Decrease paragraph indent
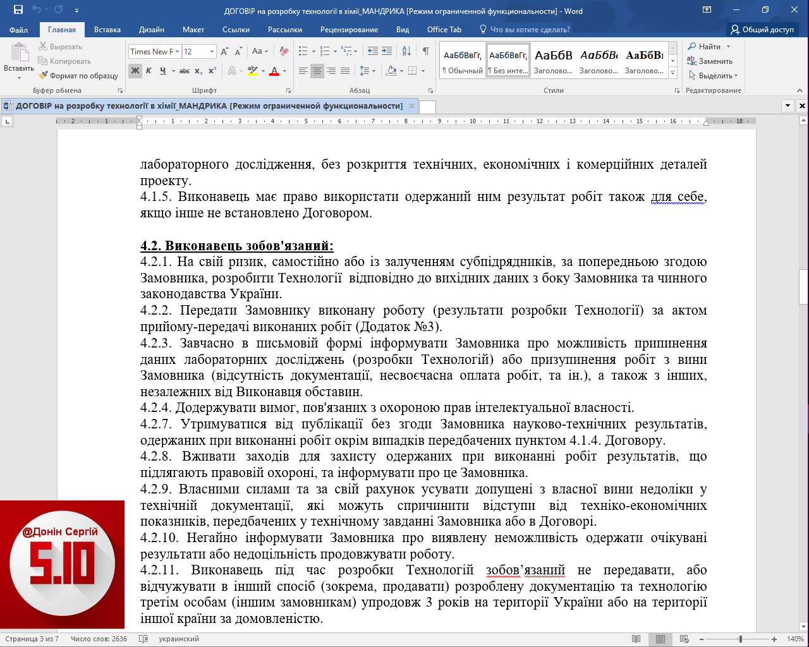Viewport: 809px width, 647px height. (x=372, y=52)
